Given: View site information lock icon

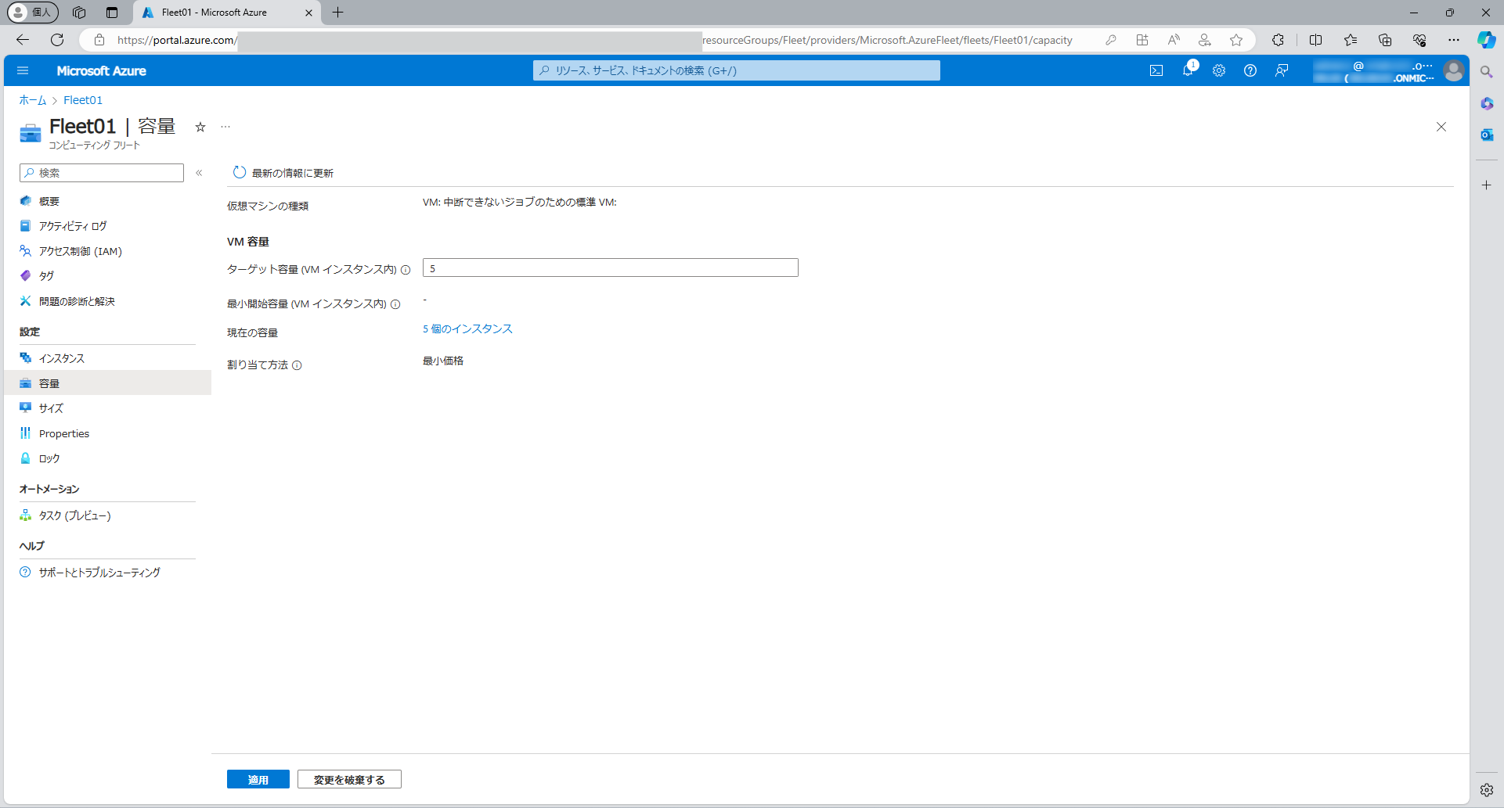Looking at the screenshot, I should pyautogui.click(x=99, y=40).
